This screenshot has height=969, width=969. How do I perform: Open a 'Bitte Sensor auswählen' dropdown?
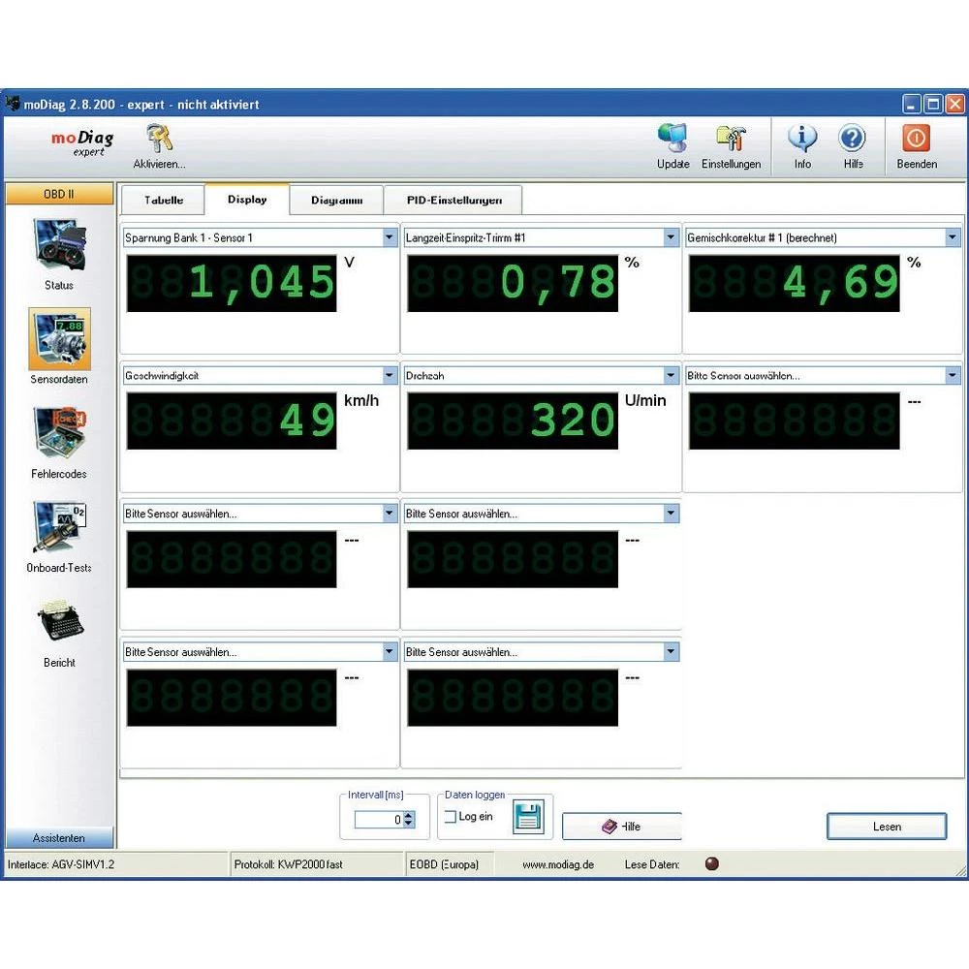(x=390, y=513)
